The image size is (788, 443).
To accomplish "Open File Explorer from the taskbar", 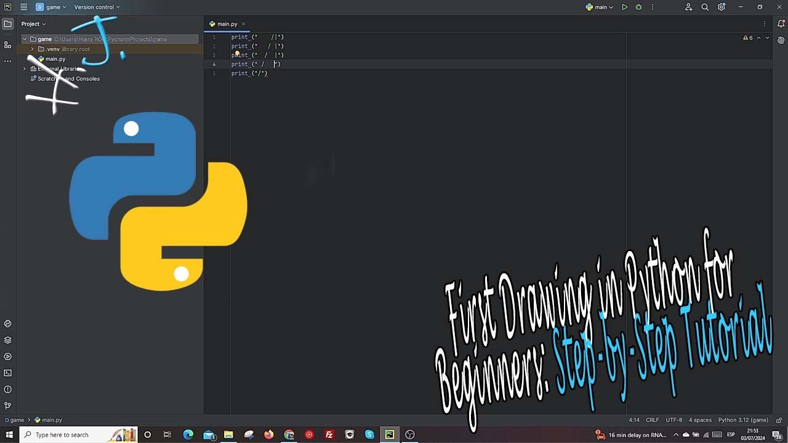I will point(228,434).
